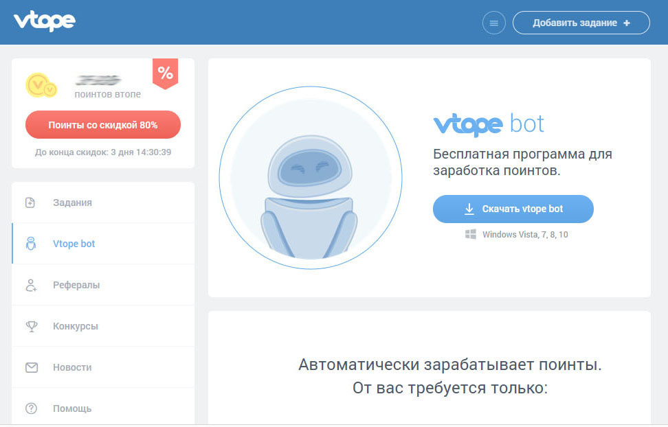The height and width of the screenshot is (427, 668).
Task: Open the hamburger menu in the header
Action: (493, 22)
